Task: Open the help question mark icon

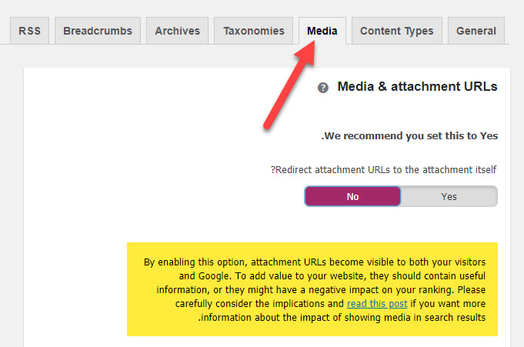Action: pos(323,88)
